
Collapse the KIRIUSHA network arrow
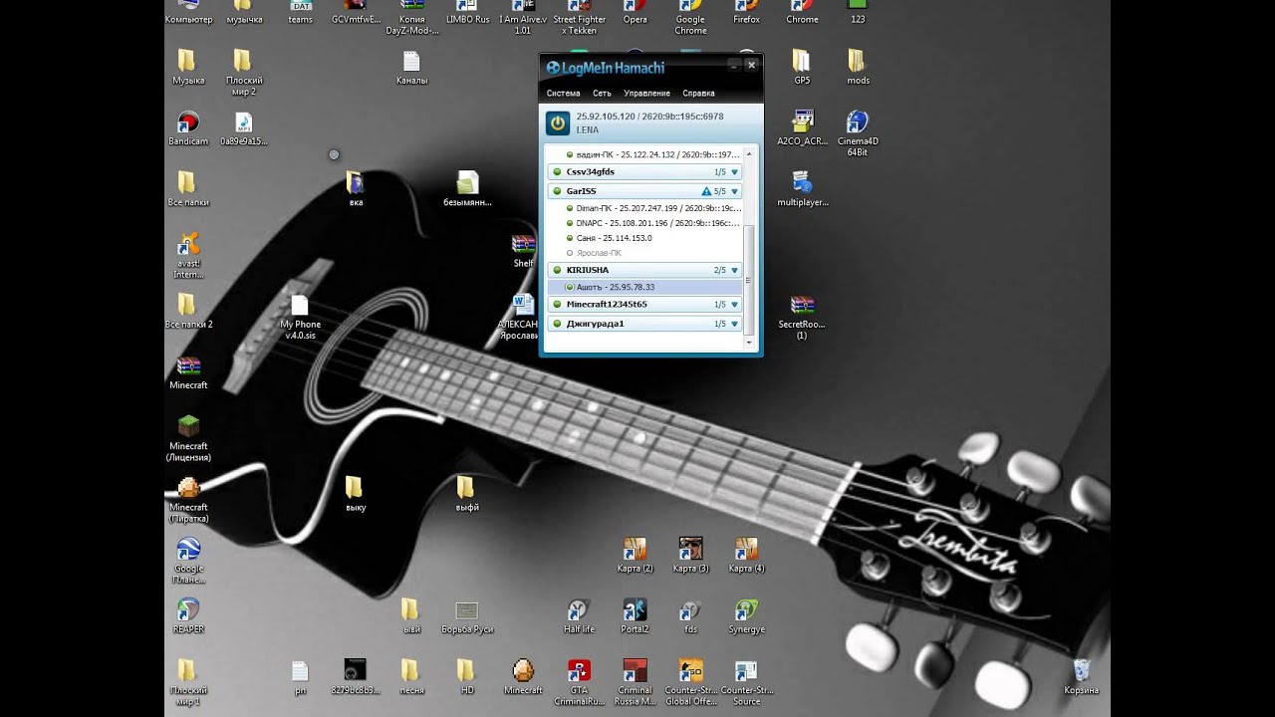(x=735, y=270)
